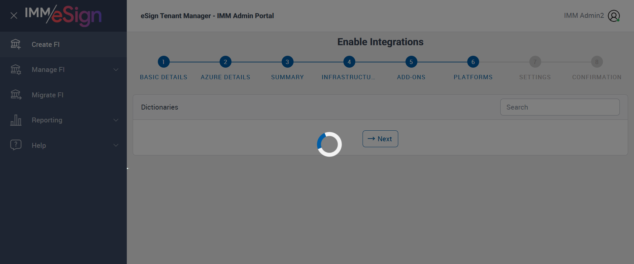Click the Create FI bank icon
634x264 pixels.
(x=16, y=44)
